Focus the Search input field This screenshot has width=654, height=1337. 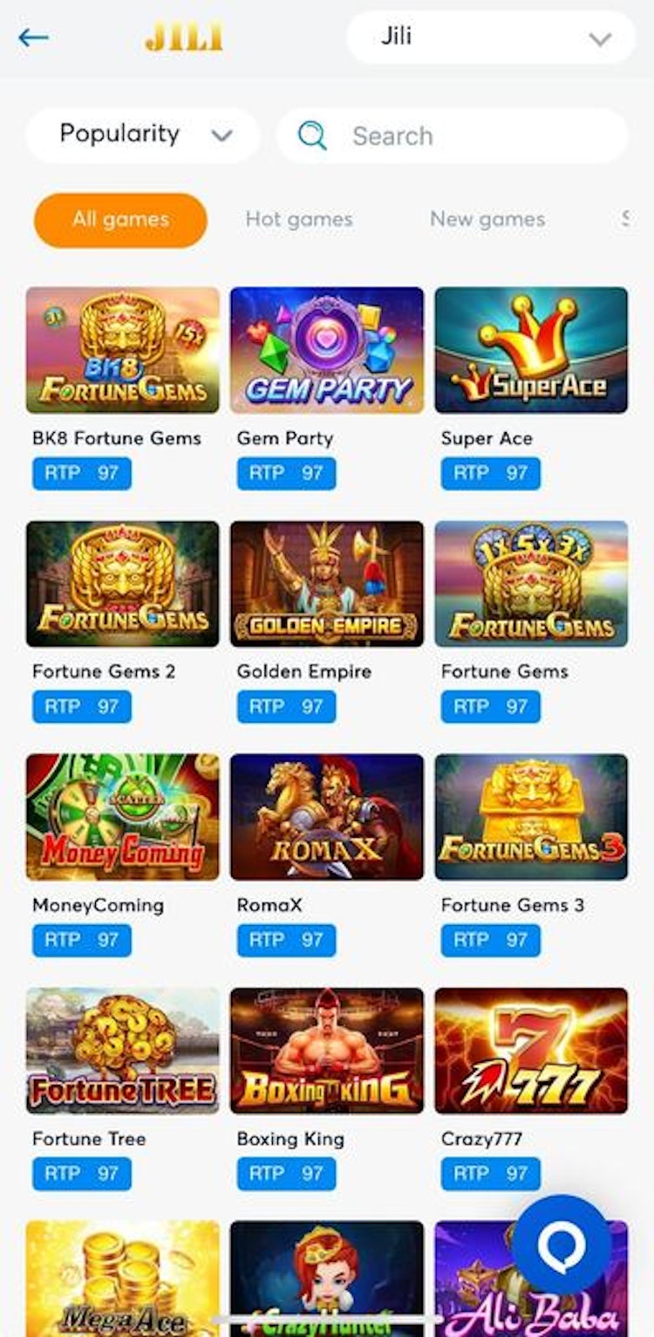[453, 135]
